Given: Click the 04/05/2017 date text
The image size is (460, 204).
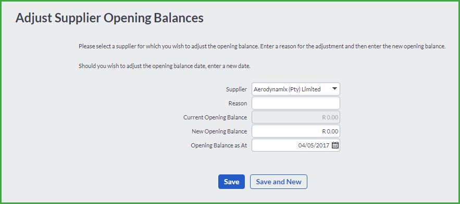Looking at the screenshot, I should tap(314, 145).
